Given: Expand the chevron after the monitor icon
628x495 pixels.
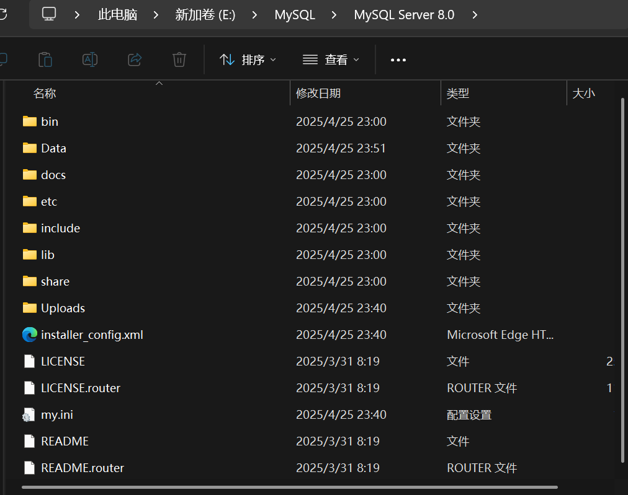Looking at the screenshot, I should point(78,15).
